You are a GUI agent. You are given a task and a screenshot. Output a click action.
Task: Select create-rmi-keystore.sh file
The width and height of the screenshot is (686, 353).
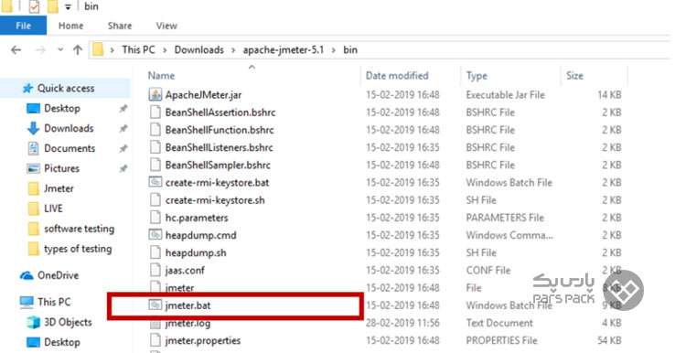click(215, 200)
